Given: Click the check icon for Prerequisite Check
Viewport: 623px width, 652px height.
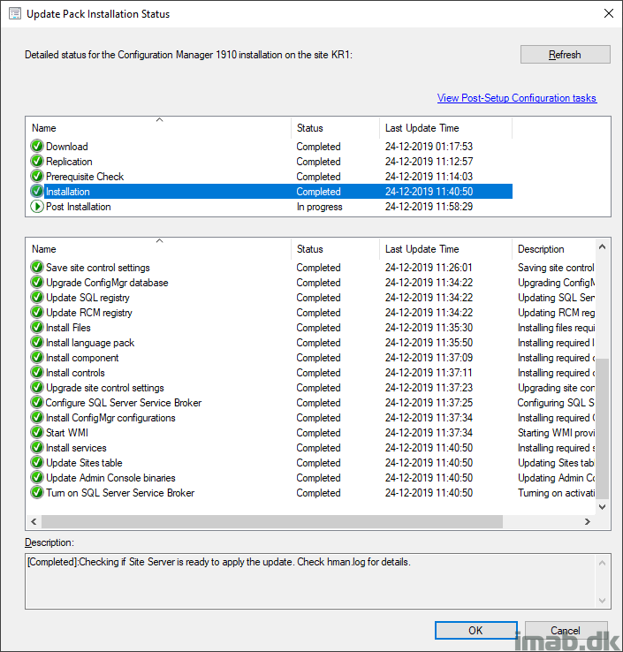Looking at the screenshot, I should pyautogui.click(x=37, y=176).
